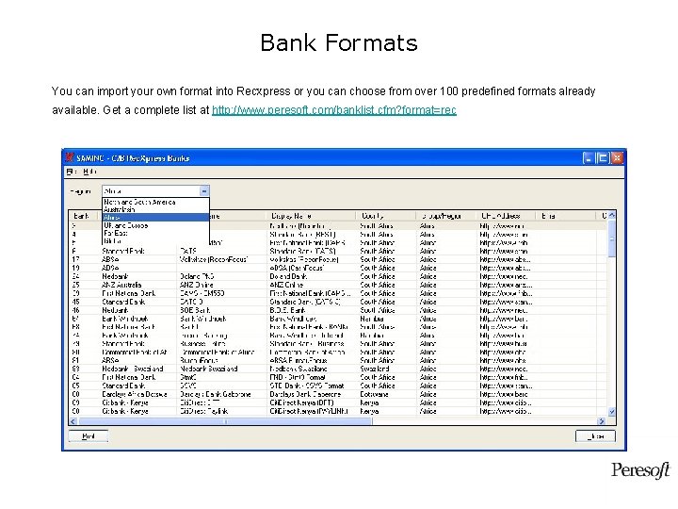Click the horizontal scrollbar left arrow

point(73,421)
